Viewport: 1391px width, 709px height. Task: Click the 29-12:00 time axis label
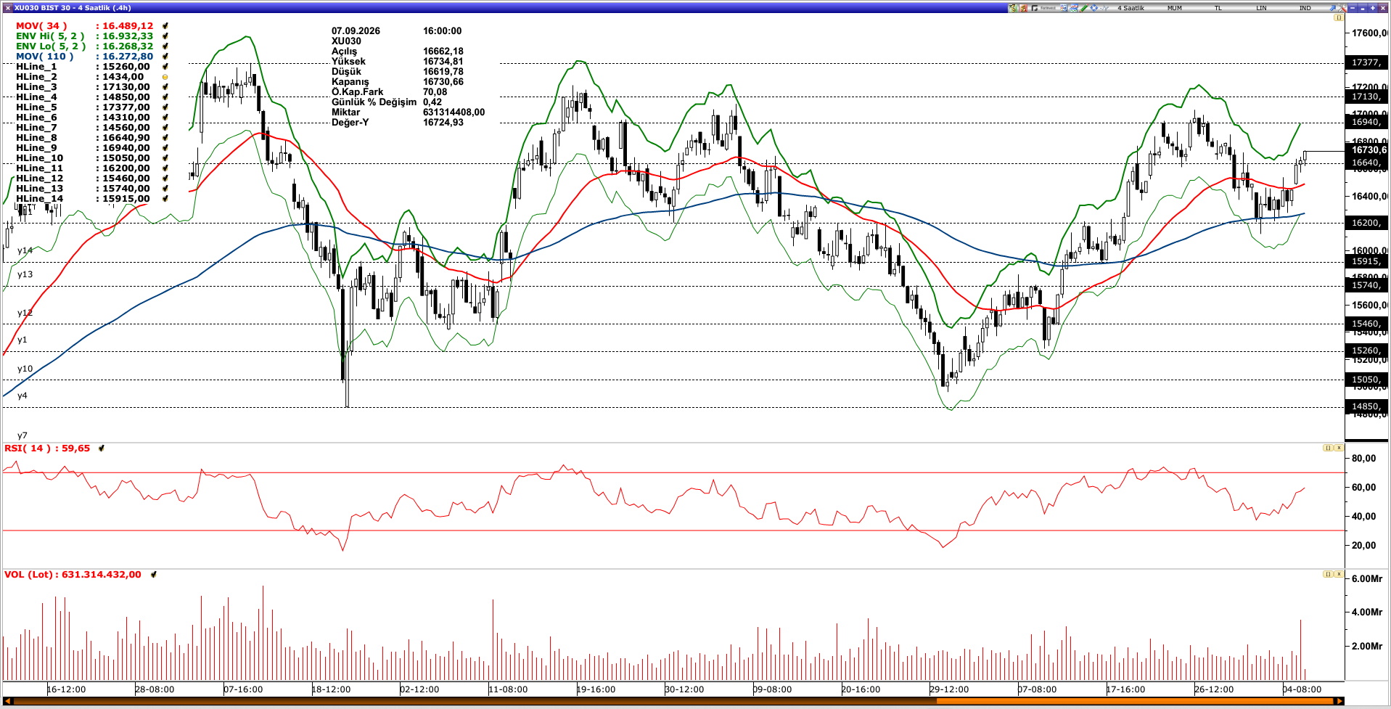(949, 689)
